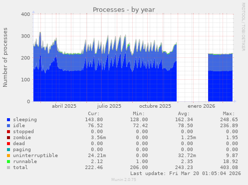Click the y-axis 300 tick label
The height and width of the screenshot is (185, 248).
[25, 36]
